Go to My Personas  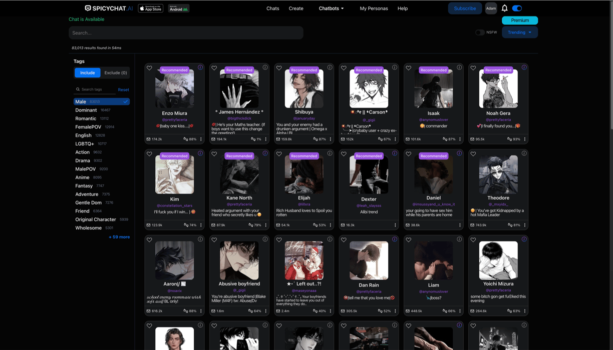pyautogui.click(x=374, y=8)
